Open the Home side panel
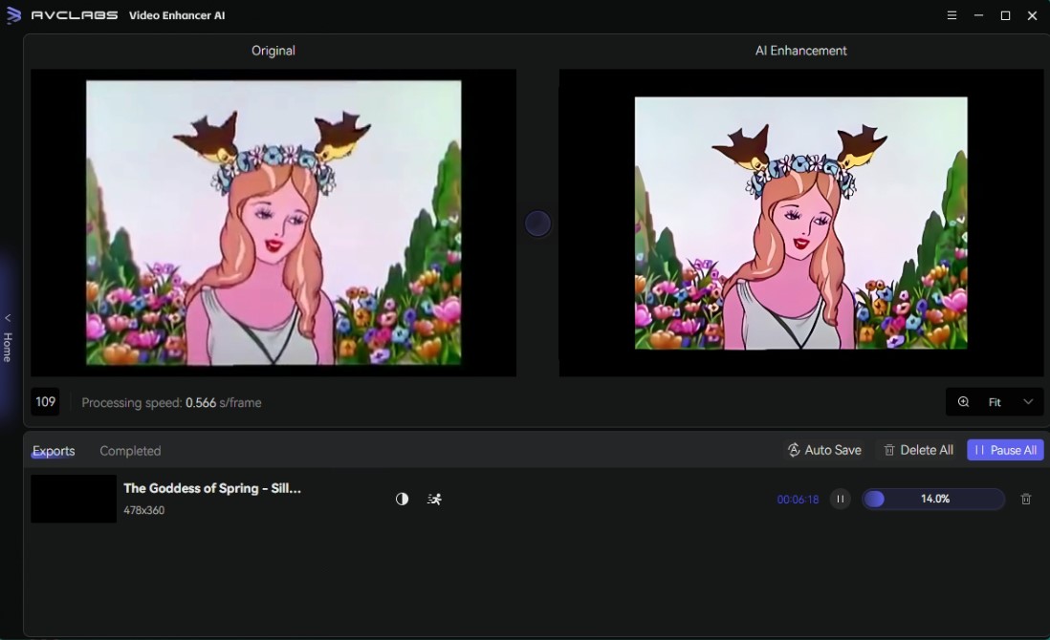The width and height of the screenshot is (1050, 640). tap(8, 338)
